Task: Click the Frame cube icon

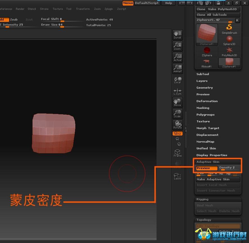Action: [x=177, y=153]
